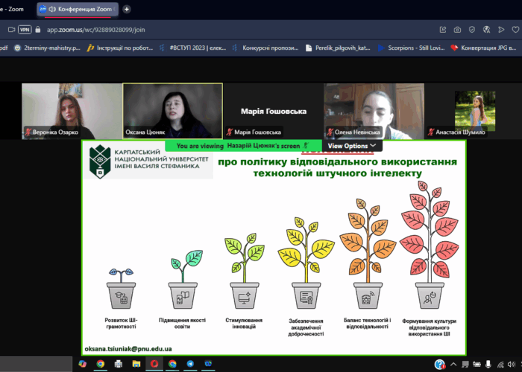Select Вероніка Озарко's video tile
The image size is (522, 372).
coord(71,111)
